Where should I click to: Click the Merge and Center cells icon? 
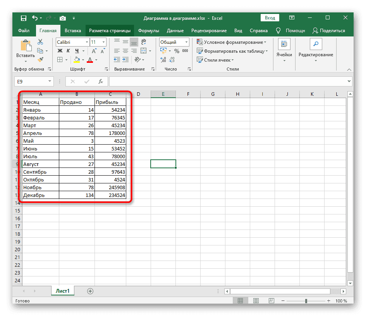coord(143,51)
